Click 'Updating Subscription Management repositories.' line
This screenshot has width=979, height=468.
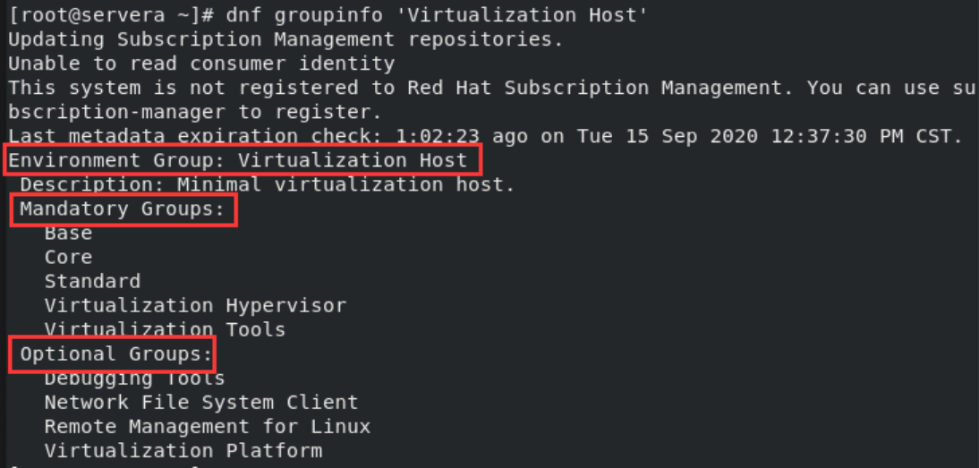286,39
